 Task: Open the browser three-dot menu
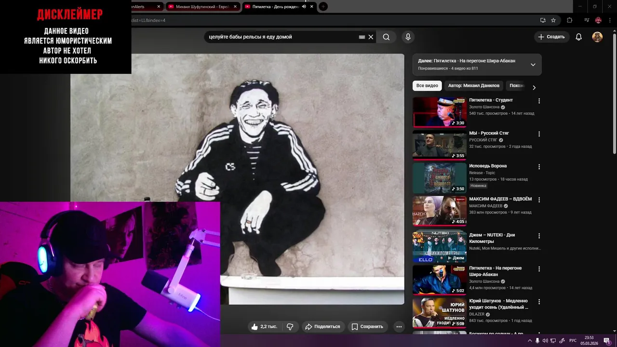[x=610, y=20]
